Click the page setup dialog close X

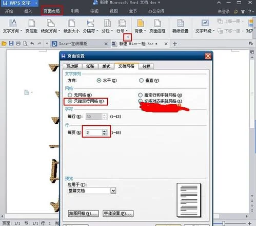point(208,56)
